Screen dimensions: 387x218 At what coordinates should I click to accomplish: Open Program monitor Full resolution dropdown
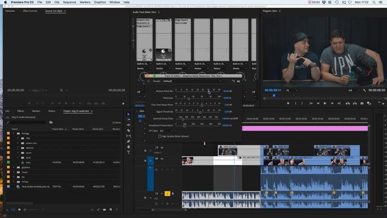(x=353, y=90)
